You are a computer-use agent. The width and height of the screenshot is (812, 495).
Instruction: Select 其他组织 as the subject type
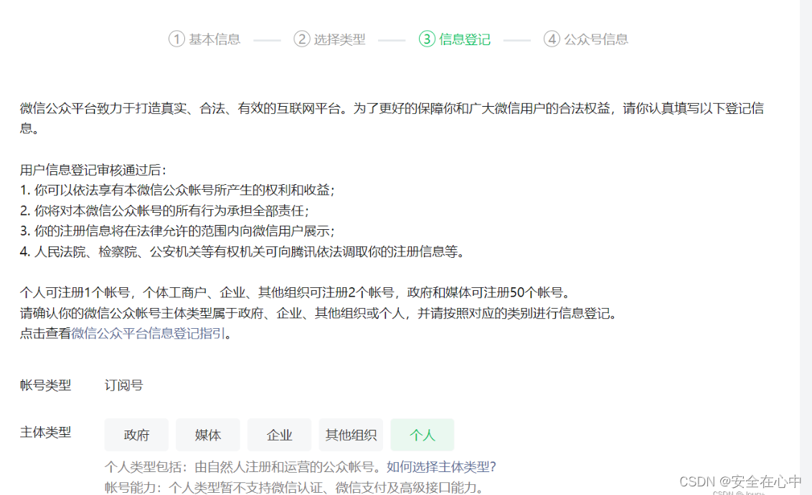(x=351, y=435)
